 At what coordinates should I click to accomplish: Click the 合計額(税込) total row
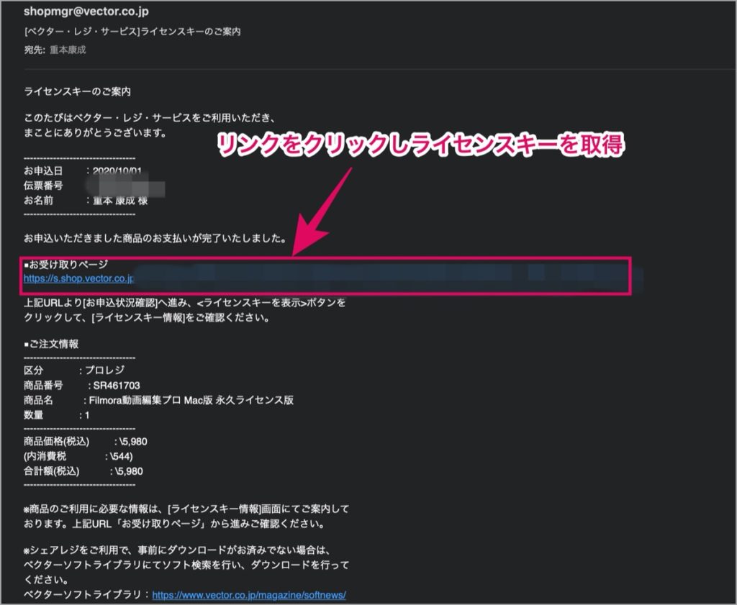tap(83, 471)
